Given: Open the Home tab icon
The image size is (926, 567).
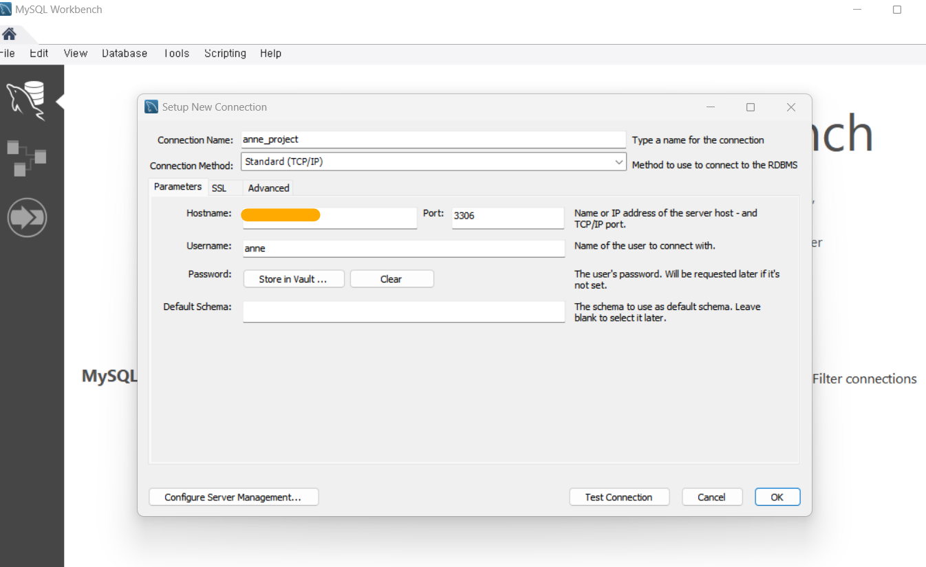Looking at the screenshot, I should [9, 34].
